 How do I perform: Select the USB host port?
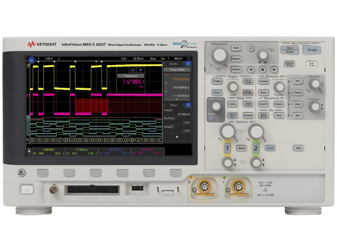pyautogui.click(x=137, y=188)
